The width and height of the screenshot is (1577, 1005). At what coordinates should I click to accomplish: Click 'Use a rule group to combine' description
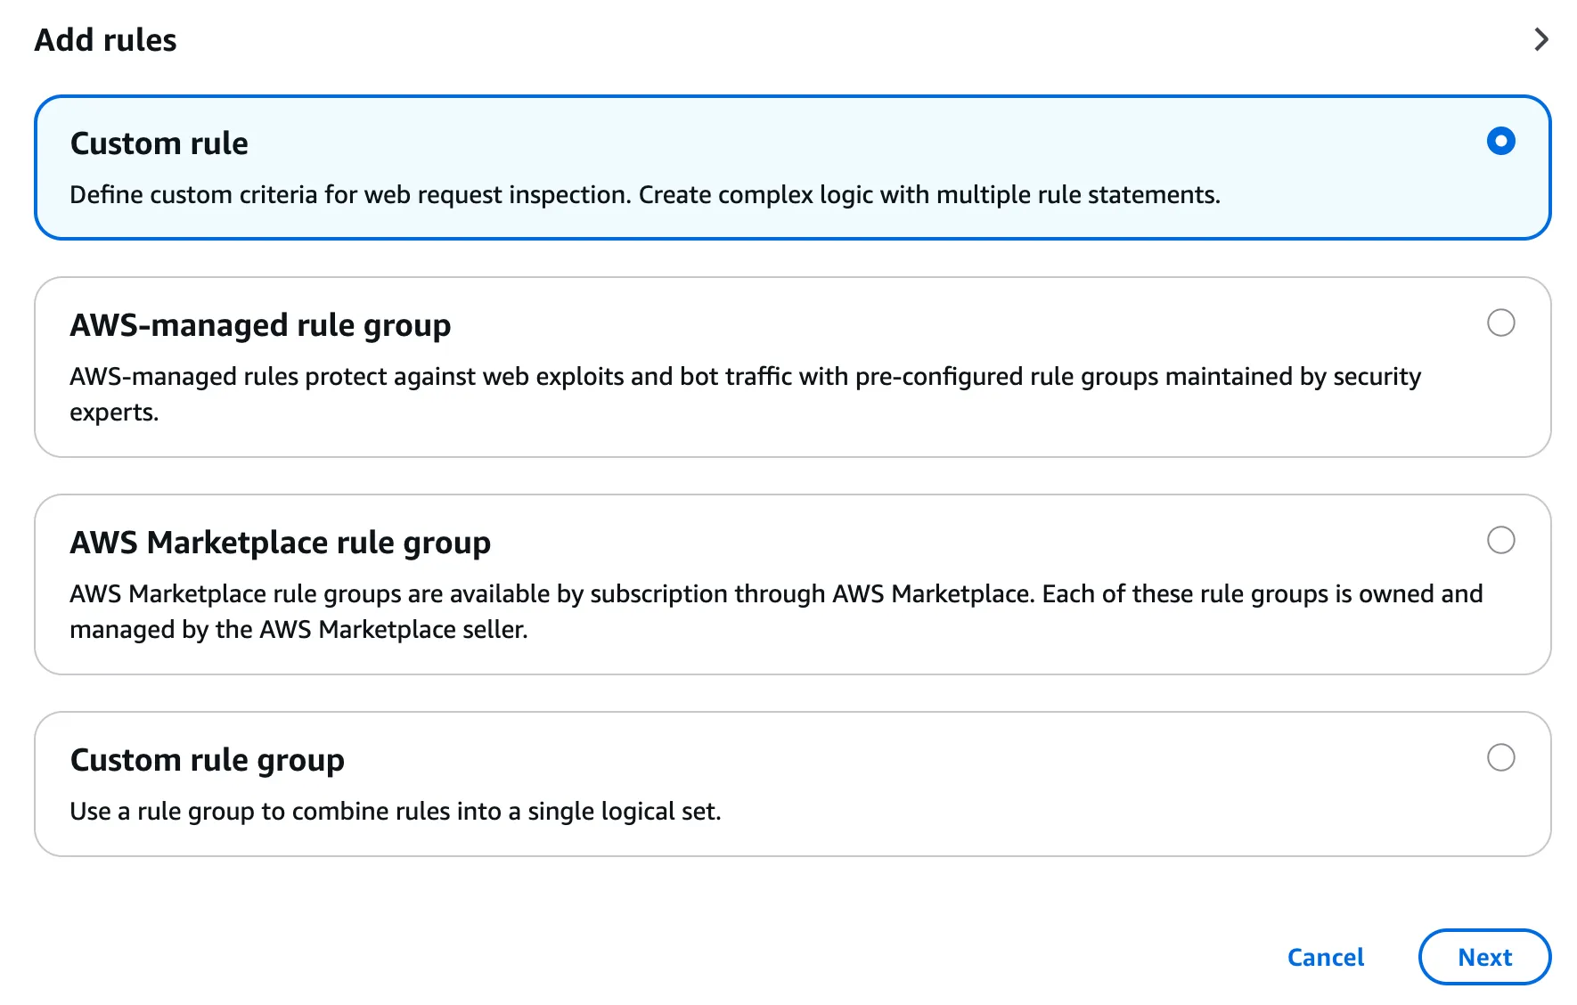tap(396, 811)
